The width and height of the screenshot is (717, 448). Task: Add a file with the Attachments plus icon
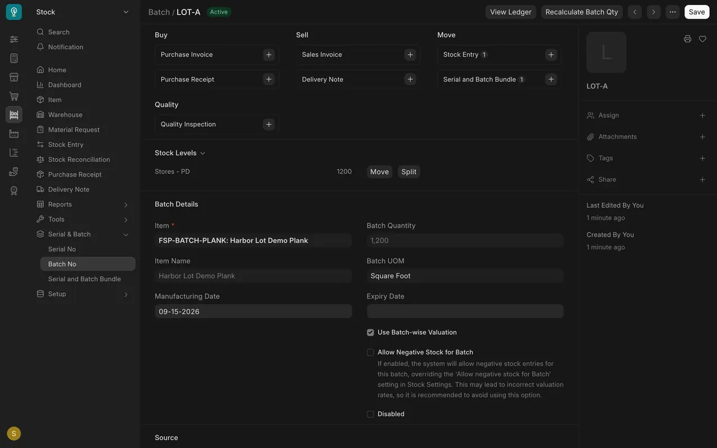(702, 137)
